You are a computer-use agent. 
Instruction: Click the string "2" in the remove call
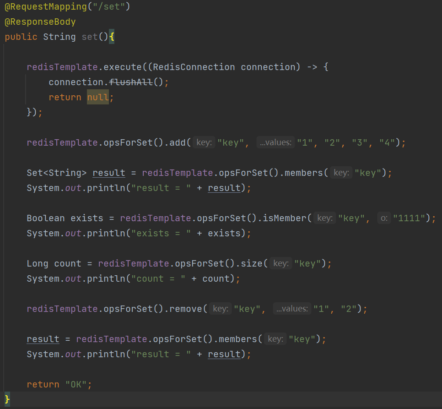click(349, 309)
